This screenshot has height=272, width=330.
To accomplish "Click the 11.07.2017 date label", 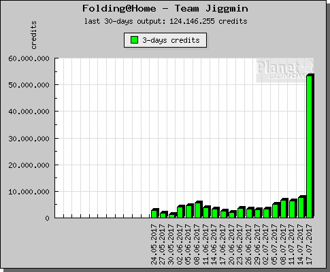I will [x=292, y=244].
